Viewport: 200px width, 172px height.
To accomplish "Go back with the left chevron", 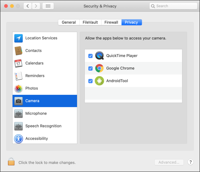I will 28,6.
